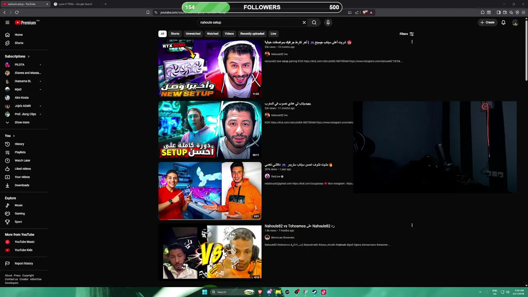Open RedLine channel link
This screenshot has height=297, width=528.
click(276, 177)
